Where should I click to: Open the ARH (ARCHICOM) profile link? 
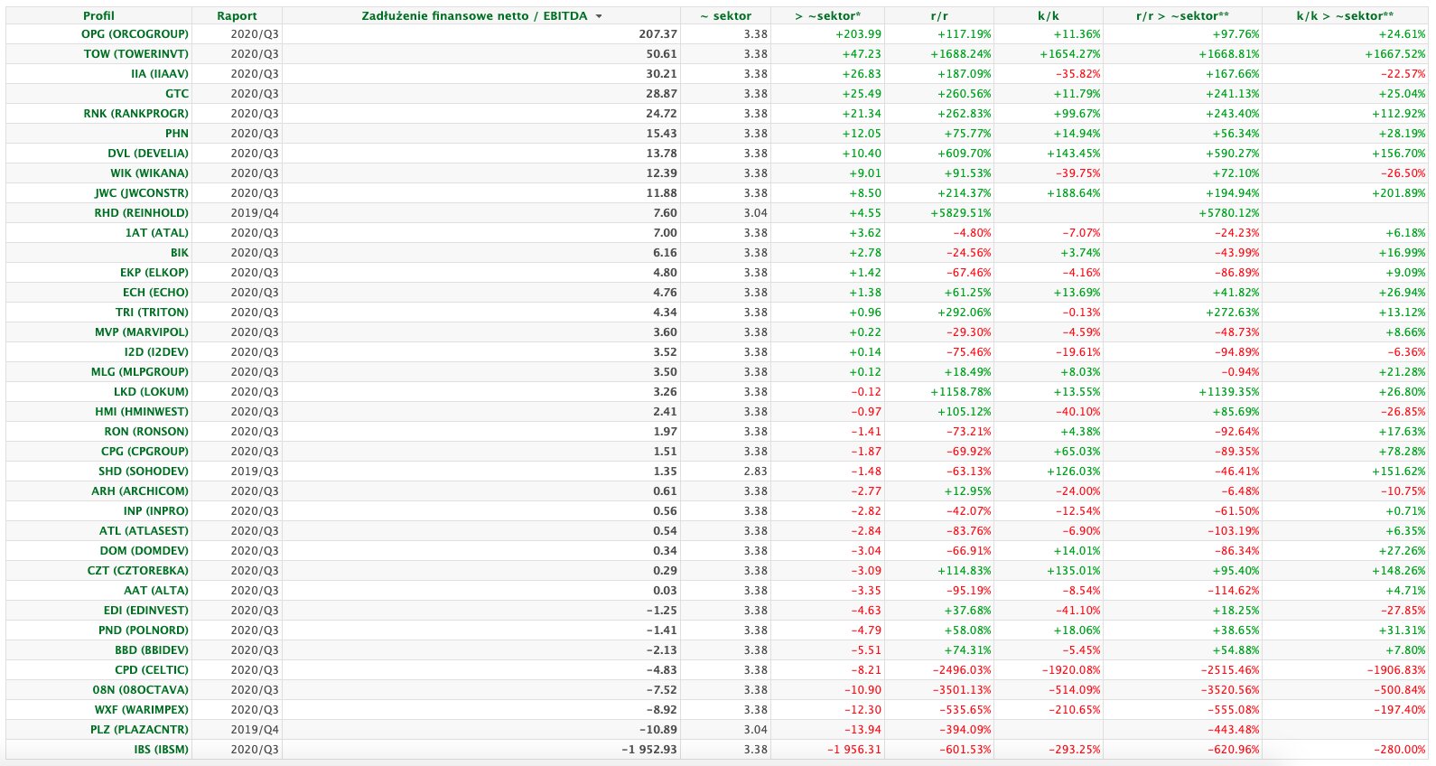pos(140,490)
